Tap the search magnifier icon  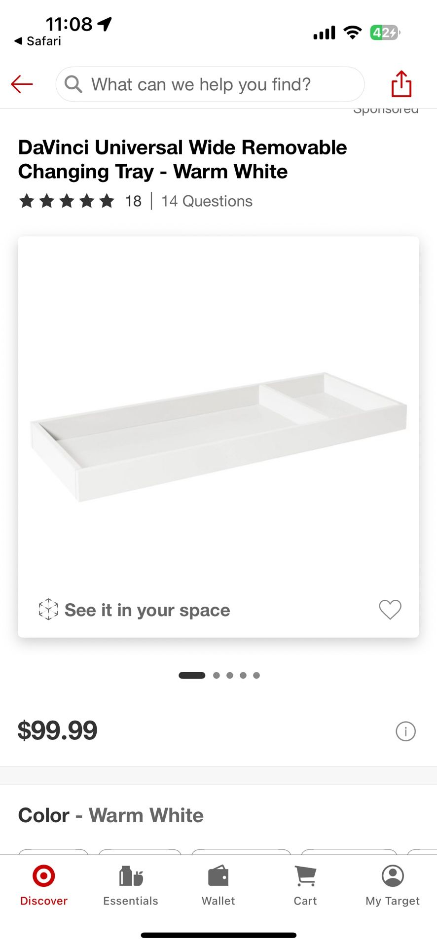[73, 84]
